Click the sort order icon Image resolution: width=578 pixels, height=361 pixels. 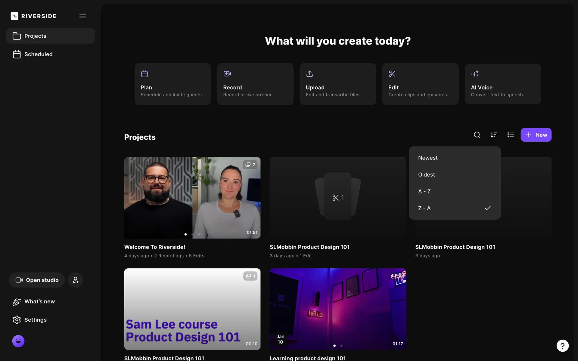[494, 135]
